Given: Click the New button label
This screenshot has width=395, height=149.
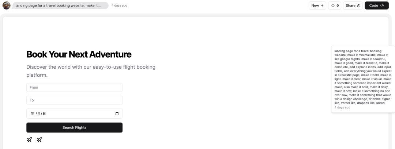Looking at the screenshot, I should [315, 5].
